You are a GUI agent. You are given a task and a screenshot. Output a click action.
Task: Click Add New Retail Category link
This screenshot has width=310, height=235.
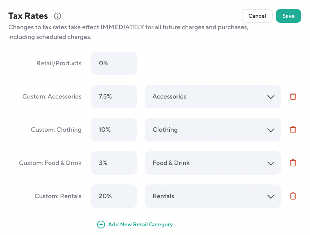[x=140, y=225]
